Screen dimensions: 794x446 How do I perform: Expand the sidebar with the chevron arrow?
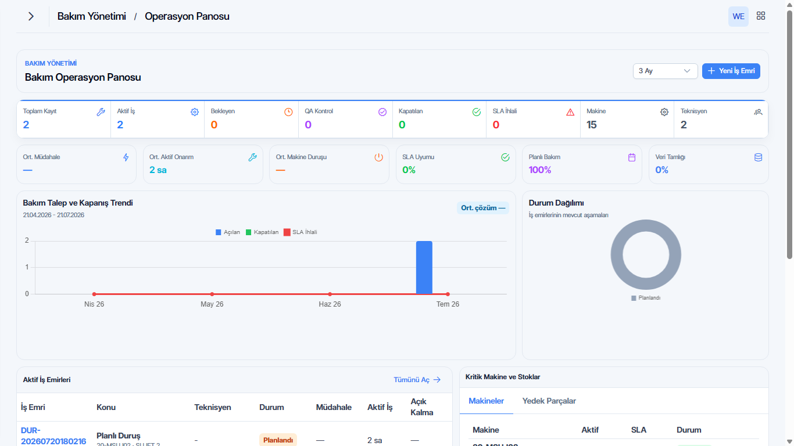click(x=31, y=16)
